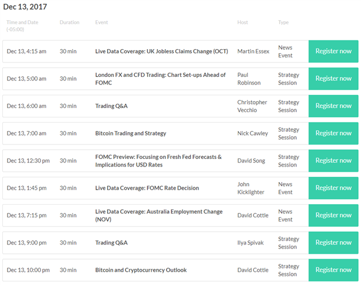Open FOMC Preview event title
This screenshot has width=361, height=285.
click(x=159, y=161)
